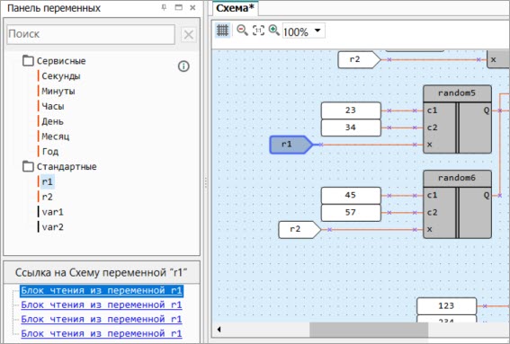Click the info icon in variables panel
Image resolution: width=510 pixels, height=344 pixels.
click(x=183, y=66)
